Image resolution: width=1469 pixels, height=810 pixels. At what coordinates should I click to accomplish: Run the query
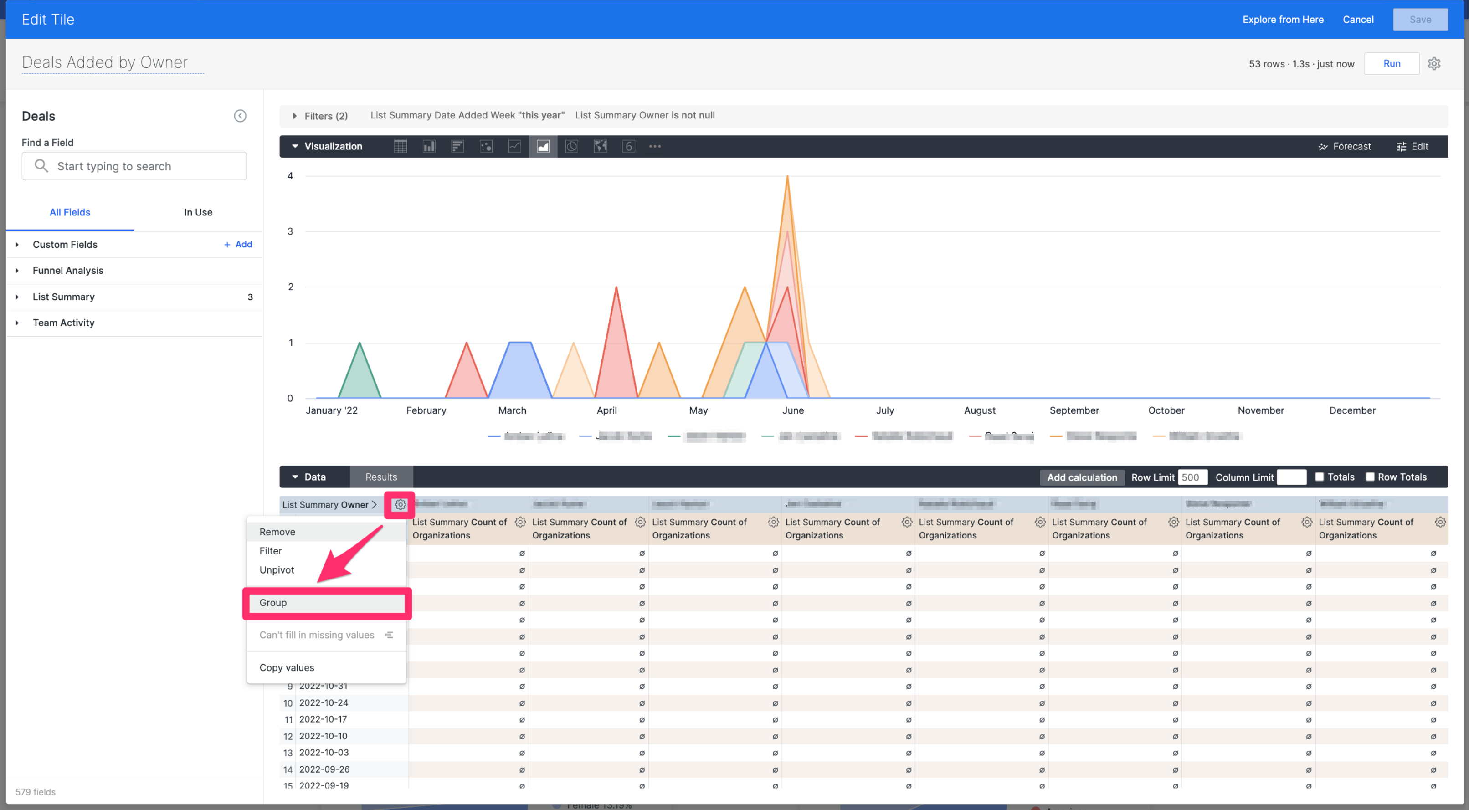(1392, 64)
